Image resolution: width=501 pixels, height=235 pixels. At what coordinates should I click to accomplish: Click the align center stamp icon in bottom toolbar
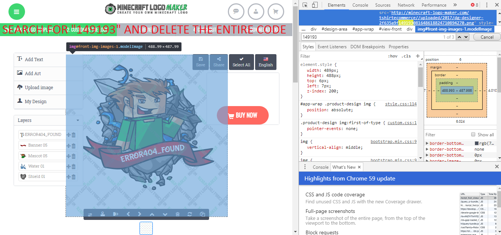coord(103,214)
